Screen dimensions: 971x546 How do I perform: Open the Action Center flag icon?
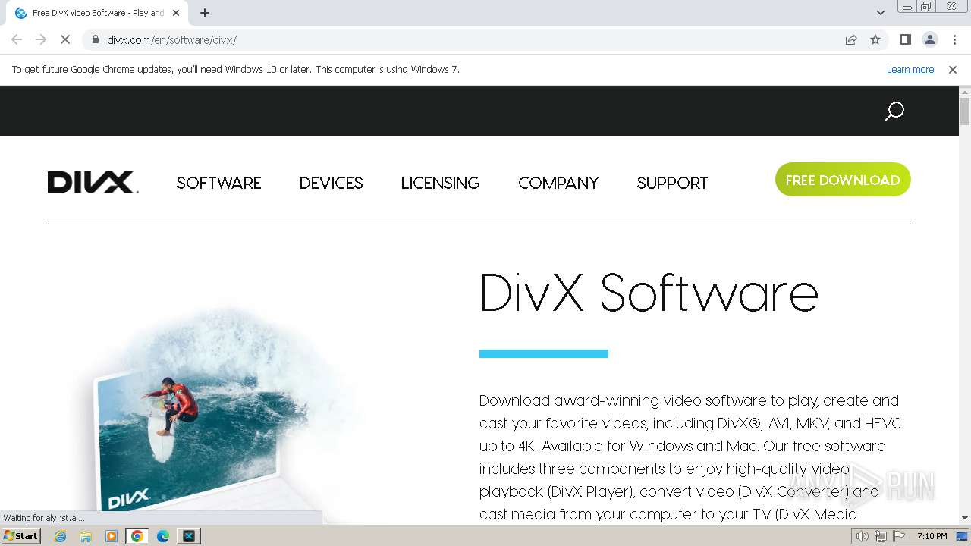(899, 536)
